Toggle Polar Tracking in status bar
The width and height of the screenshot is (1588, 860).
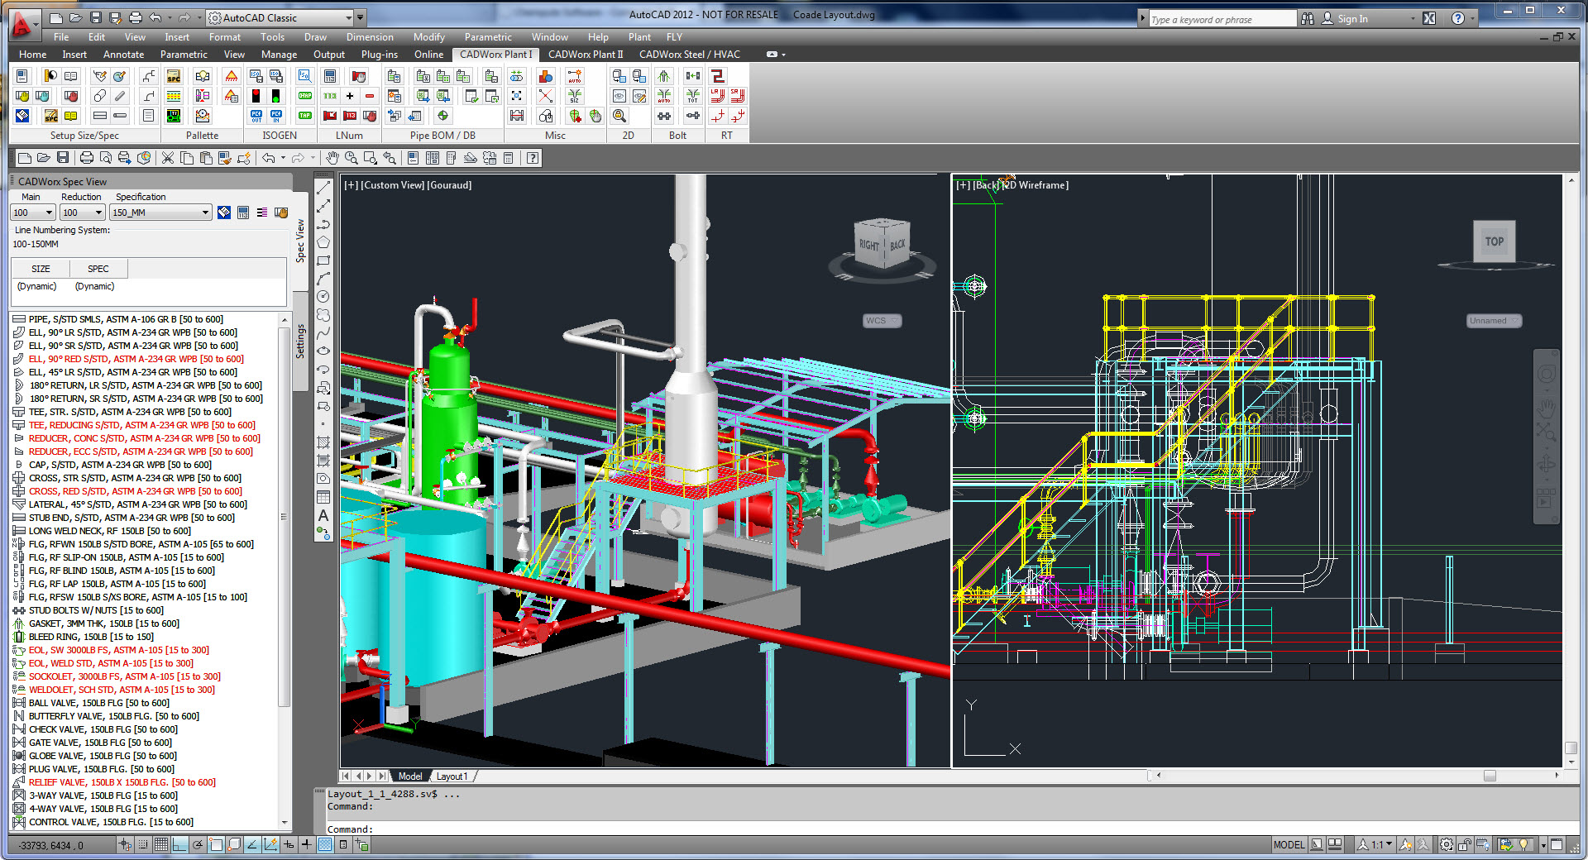(x=198, y=844)
